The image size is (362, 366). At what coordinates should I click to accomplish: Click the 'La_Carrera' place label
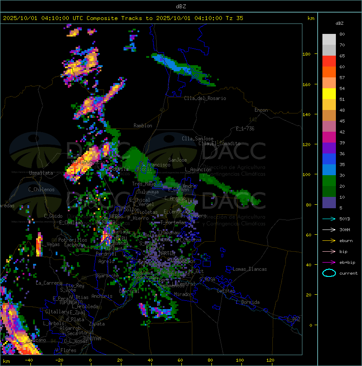tap(49, 283)
